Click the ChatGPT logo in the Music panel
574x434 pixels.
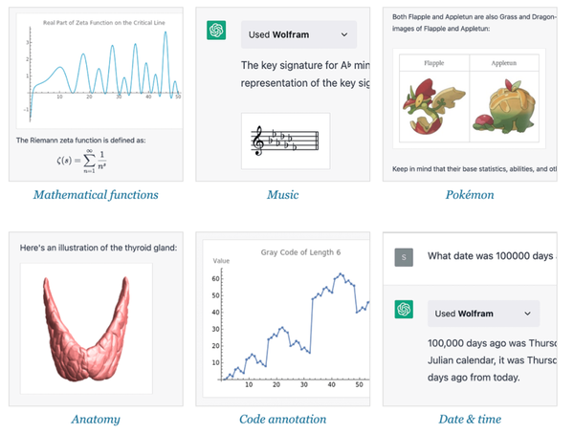[x=216, y=31]
